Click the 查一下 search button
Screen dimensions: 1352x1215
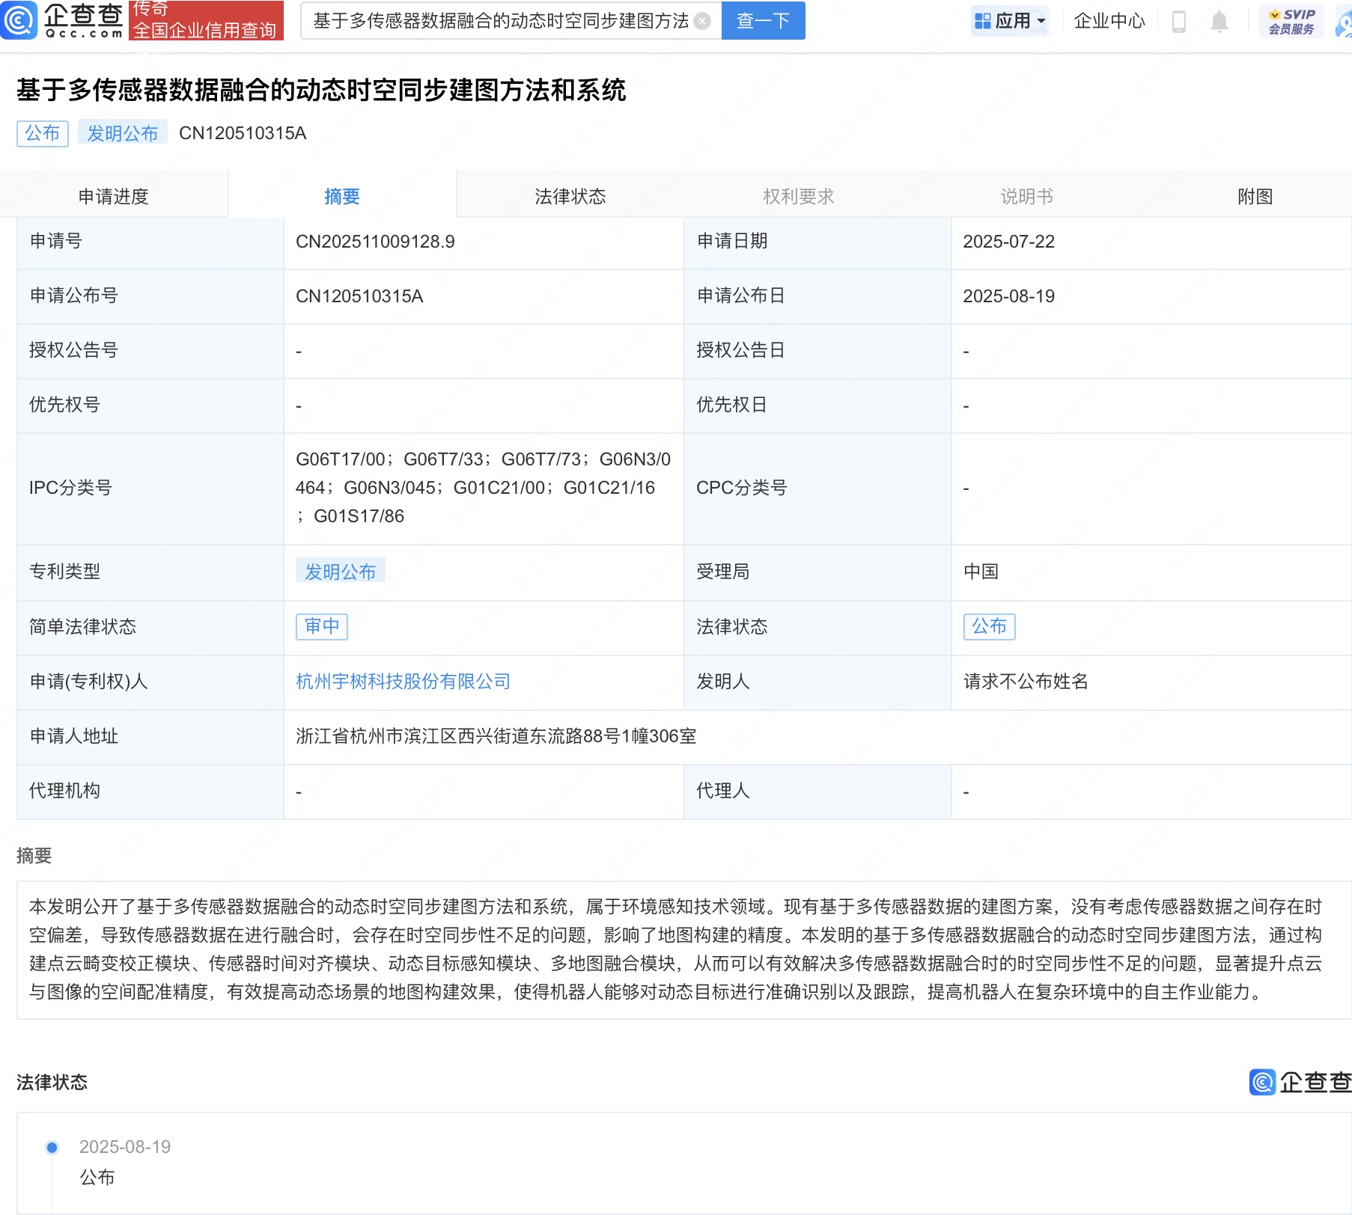tap(763, 21)
